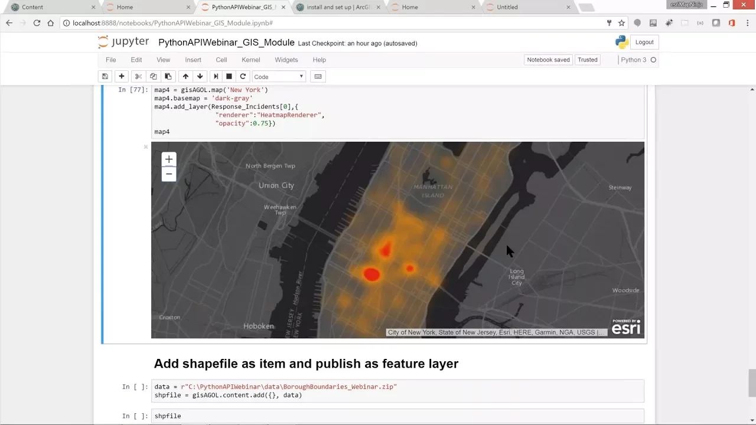The width and height of the screenshot is (756, 425).
Task: Bookmark this page with star icon
Action: (x=621, y=23)
